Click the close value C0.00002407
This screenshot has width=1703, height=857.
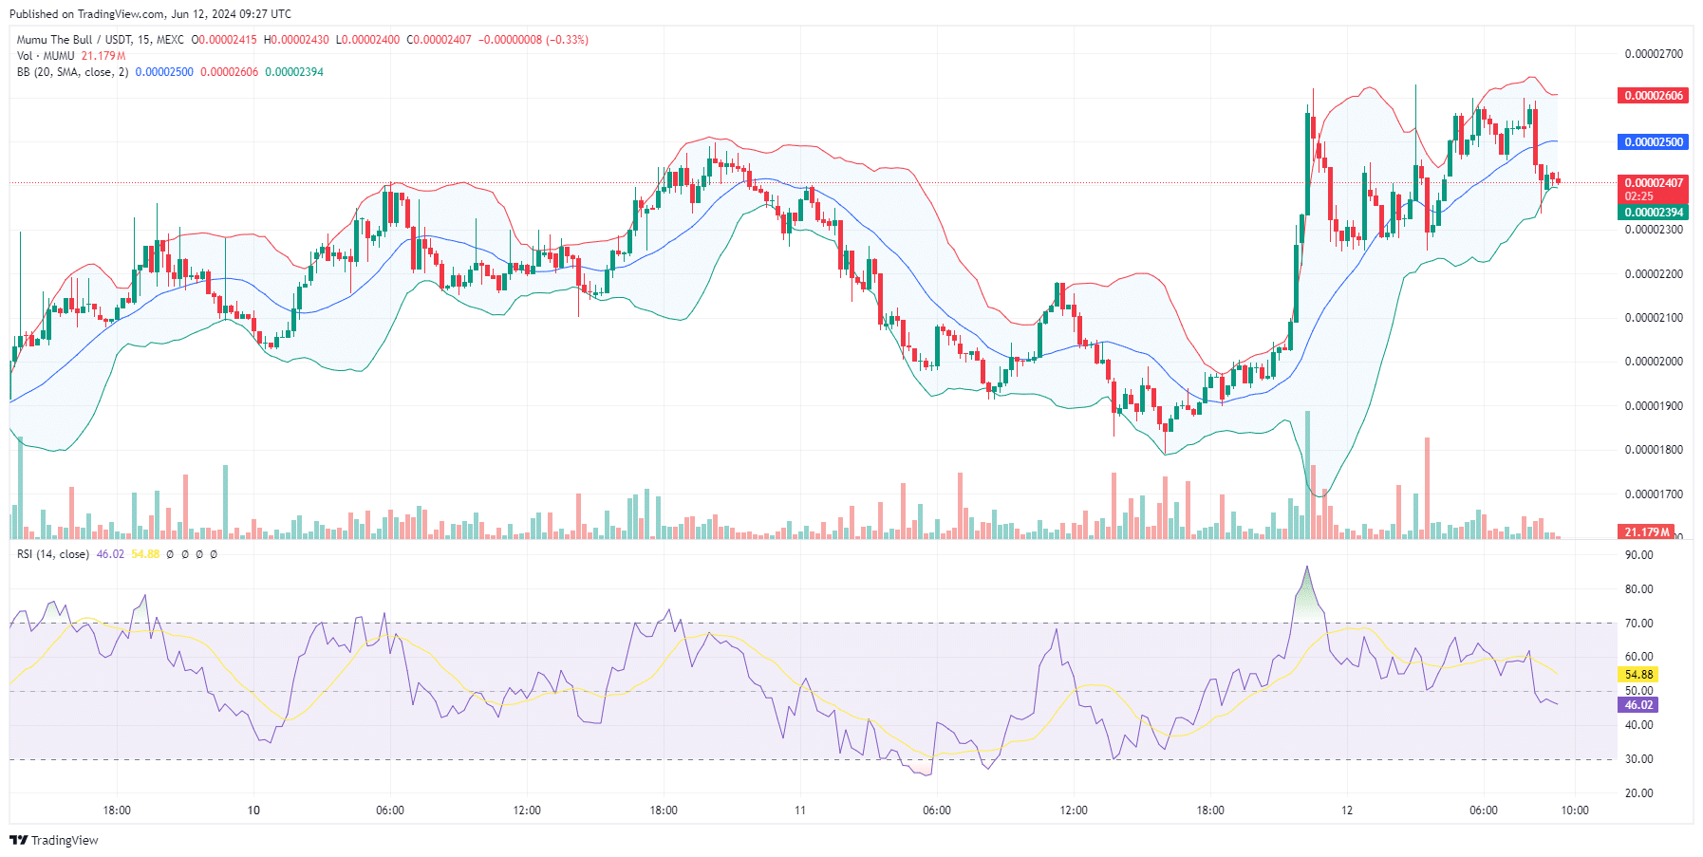coord(439,40)
